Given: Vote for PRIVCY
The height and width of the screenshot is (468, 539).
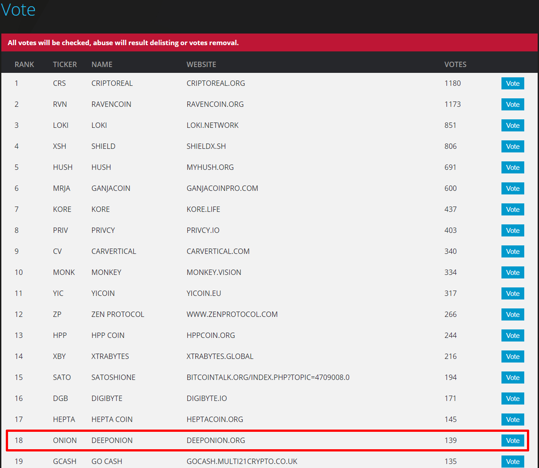Looking at the screenshot, I should pyautogui.click(x=513, y=231).
